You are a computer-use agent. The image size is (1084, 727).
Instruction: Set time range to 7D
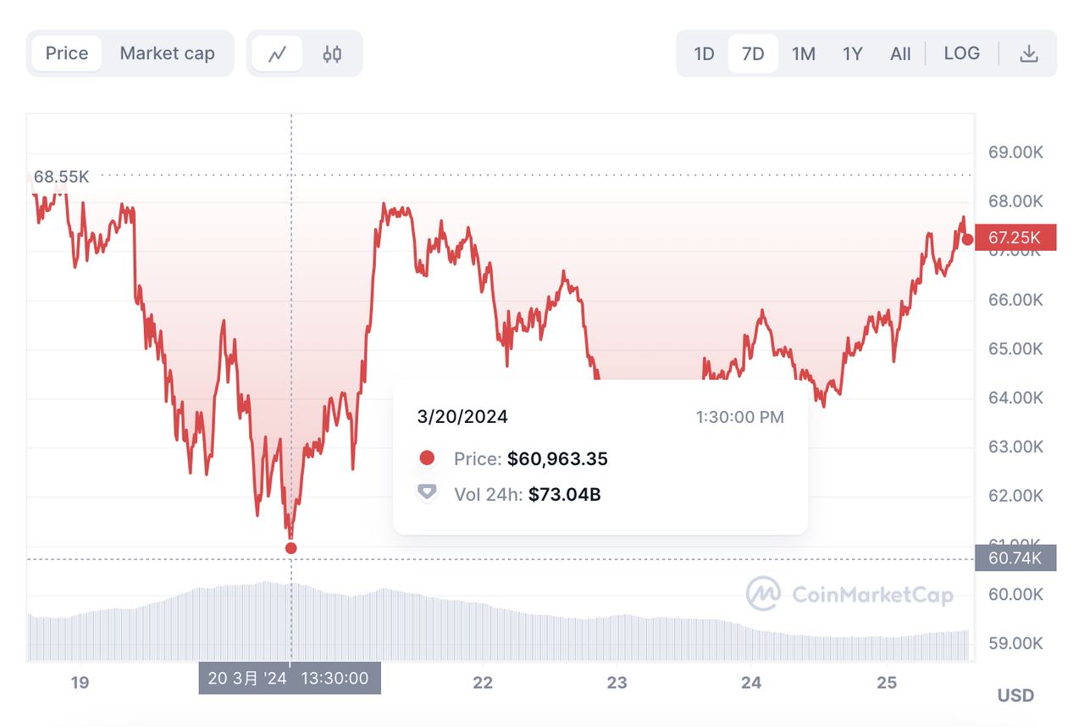point(753,54)
